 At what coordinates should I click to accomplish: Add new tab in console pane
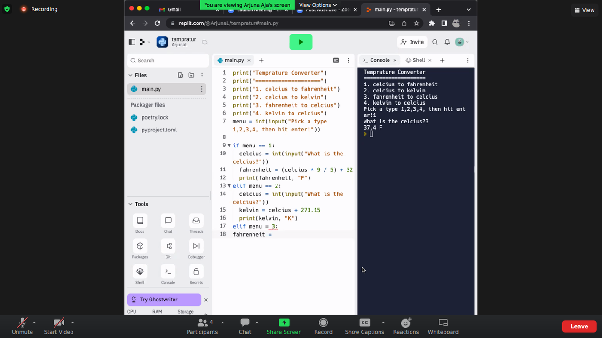click(x=442, y=61)
